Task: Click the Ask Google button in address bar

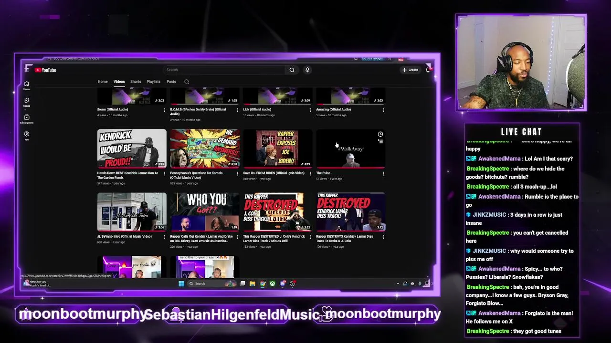Action: click(x=373, y=59)
